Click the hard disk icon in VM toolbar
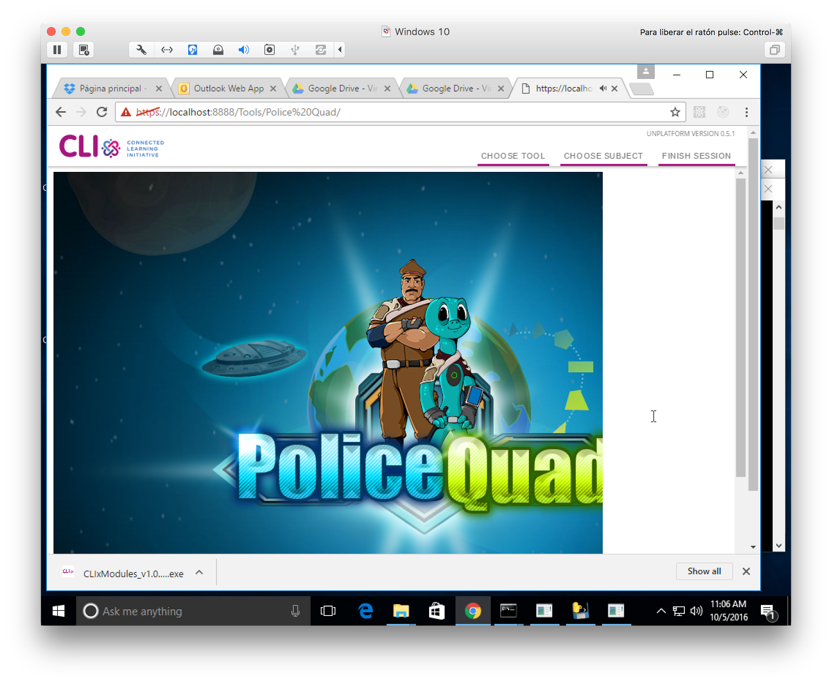Screen dimensions: 832x684 [192, 50]
